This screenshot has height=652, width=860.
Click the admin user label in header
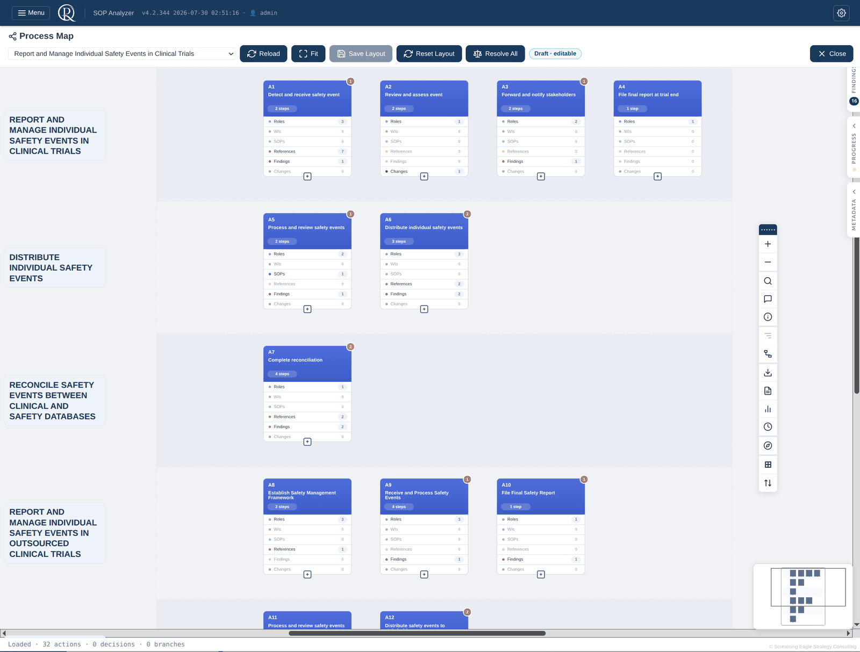coord(264,13)
